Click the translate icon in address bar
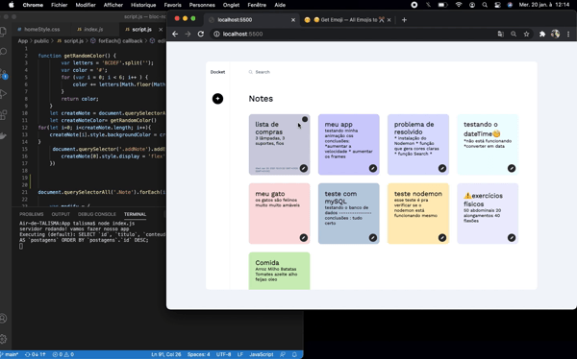This screenshot has height=359, width=577. pos(500,34)
